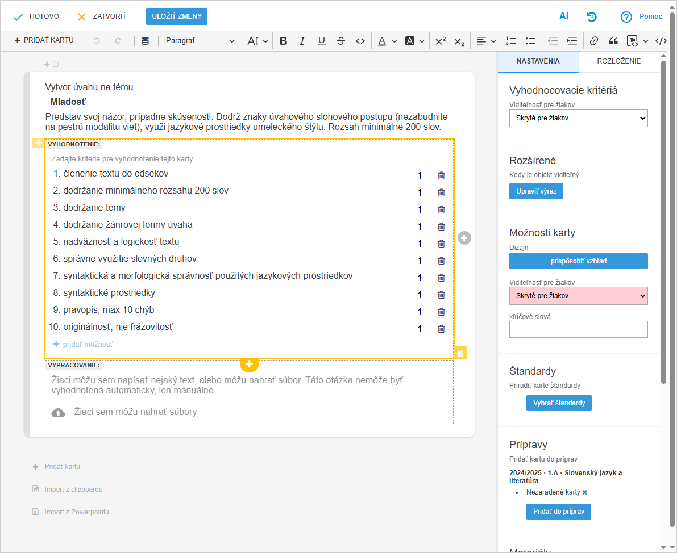
Task: Click Vybrať štandardy button
Action: (x=559, y=403)
